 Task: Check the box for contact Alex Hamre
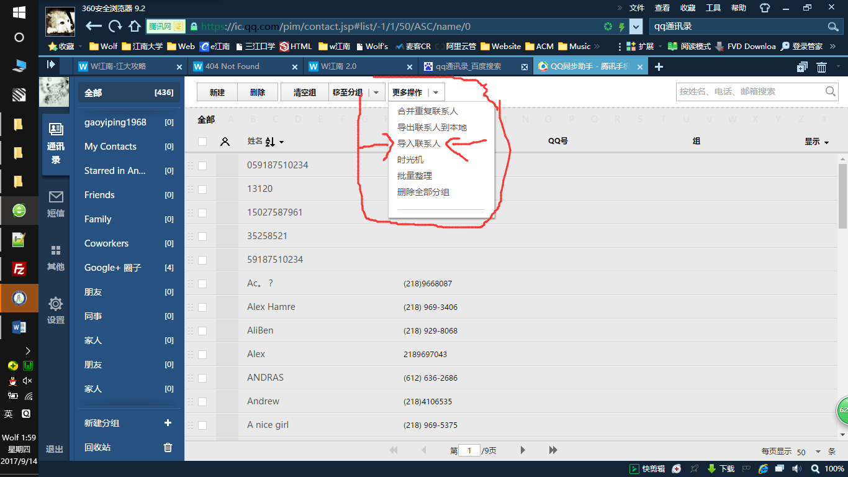202,307
